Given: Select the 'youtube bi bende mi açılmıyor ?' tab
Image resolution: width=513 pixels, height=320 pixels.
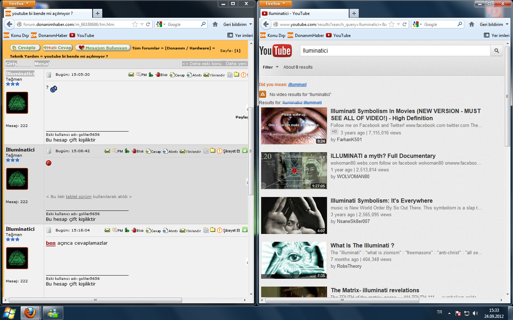Looking at the screenshot, I should point(48,14).
